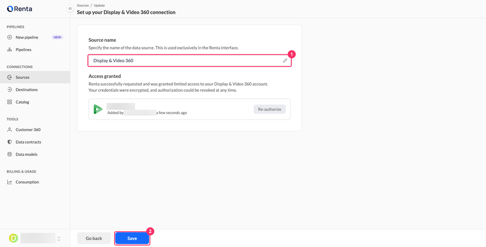The height and width of the screenshot is (247, 486).
Task: Open the account switcher chevrons
Action: click(59, 238)
